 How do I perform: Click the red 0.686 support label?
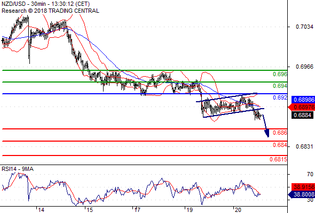point(280,133)
